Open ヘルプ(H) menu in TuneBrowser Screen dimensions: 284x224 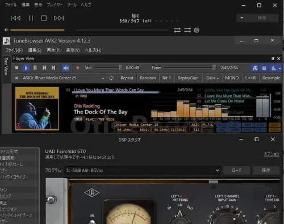[93, 50]
